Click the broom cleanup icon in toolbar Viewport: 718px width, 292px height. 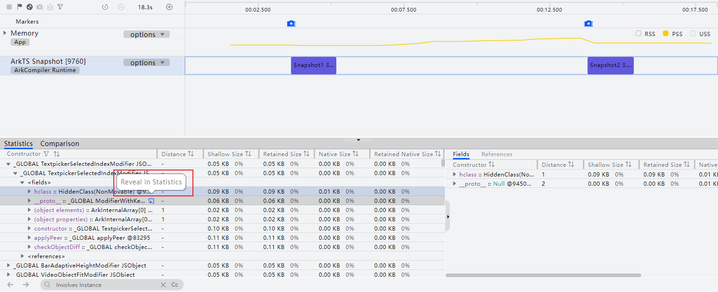(50, 7)
